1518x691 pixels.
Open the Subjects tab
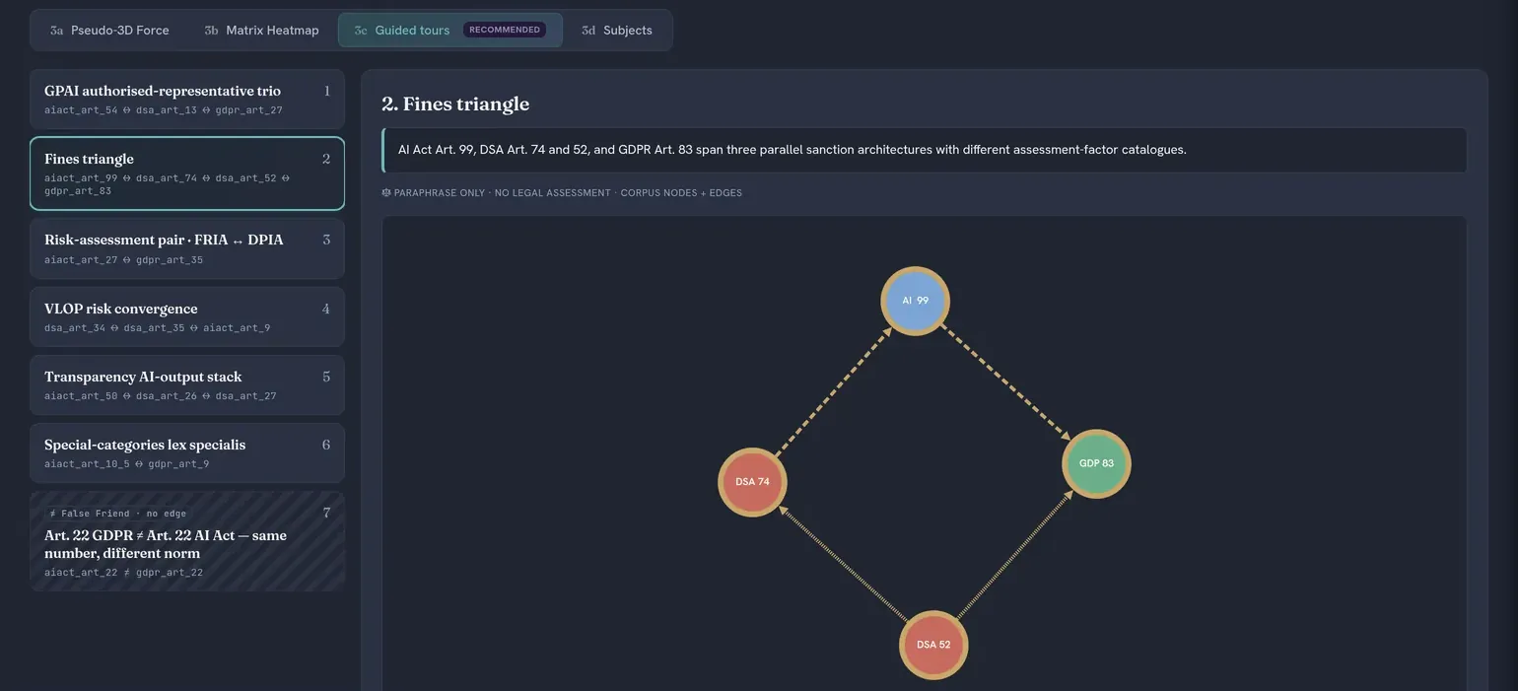coord(617,30)
